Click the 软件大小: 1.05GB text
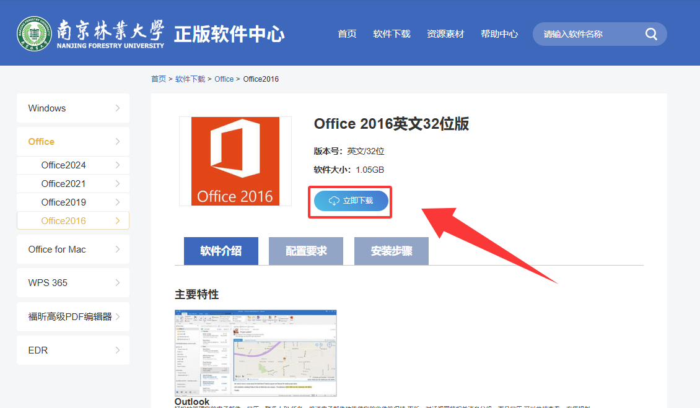This screenshot has height=408, width=700. (349, 170)
